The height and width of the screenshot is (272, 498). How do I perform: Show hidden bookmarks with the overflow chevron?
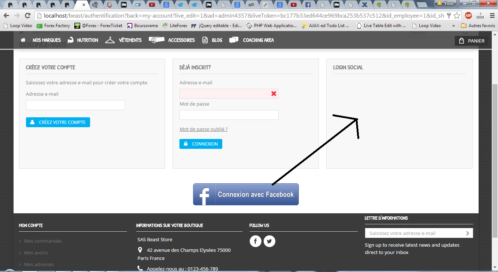[x=454, y=26]
